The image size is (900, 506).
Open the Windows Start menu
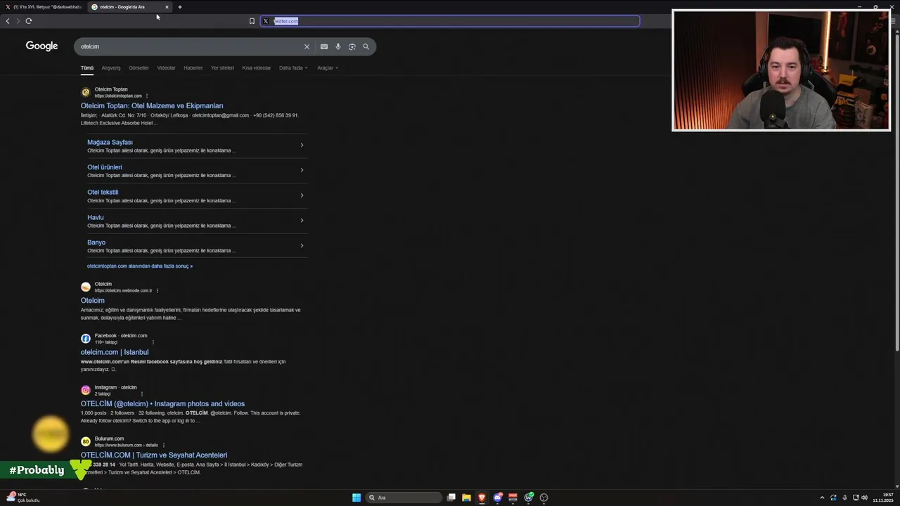[356, 498]
